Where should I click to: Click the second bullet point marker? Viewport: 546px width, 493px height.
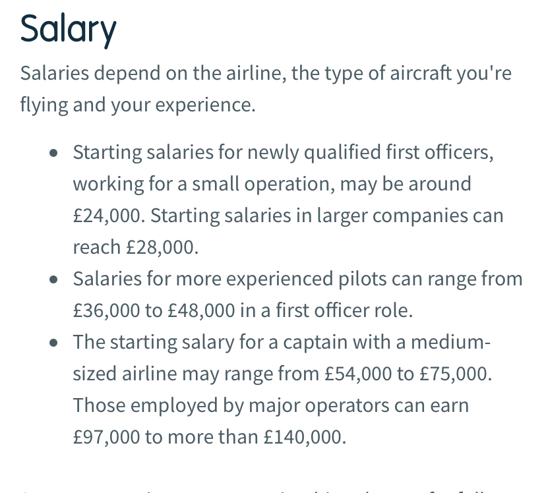pyautogui.click(x=55, y=280)
